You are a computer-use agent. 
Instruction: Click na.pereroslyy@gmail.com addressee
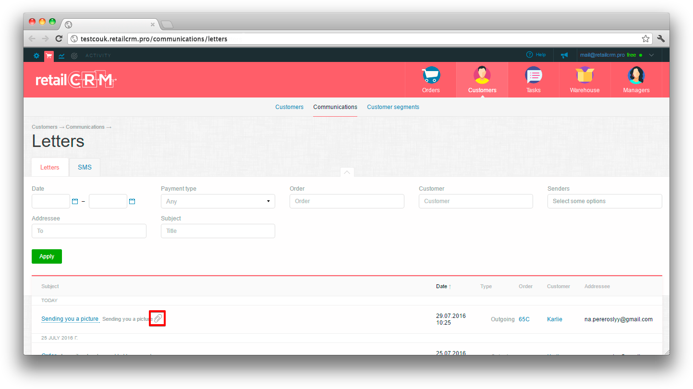619,319
